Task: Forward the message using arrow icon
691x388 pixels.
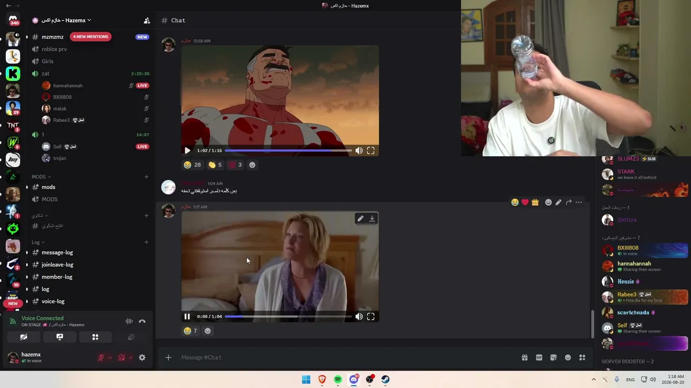Action: point(568,202)
